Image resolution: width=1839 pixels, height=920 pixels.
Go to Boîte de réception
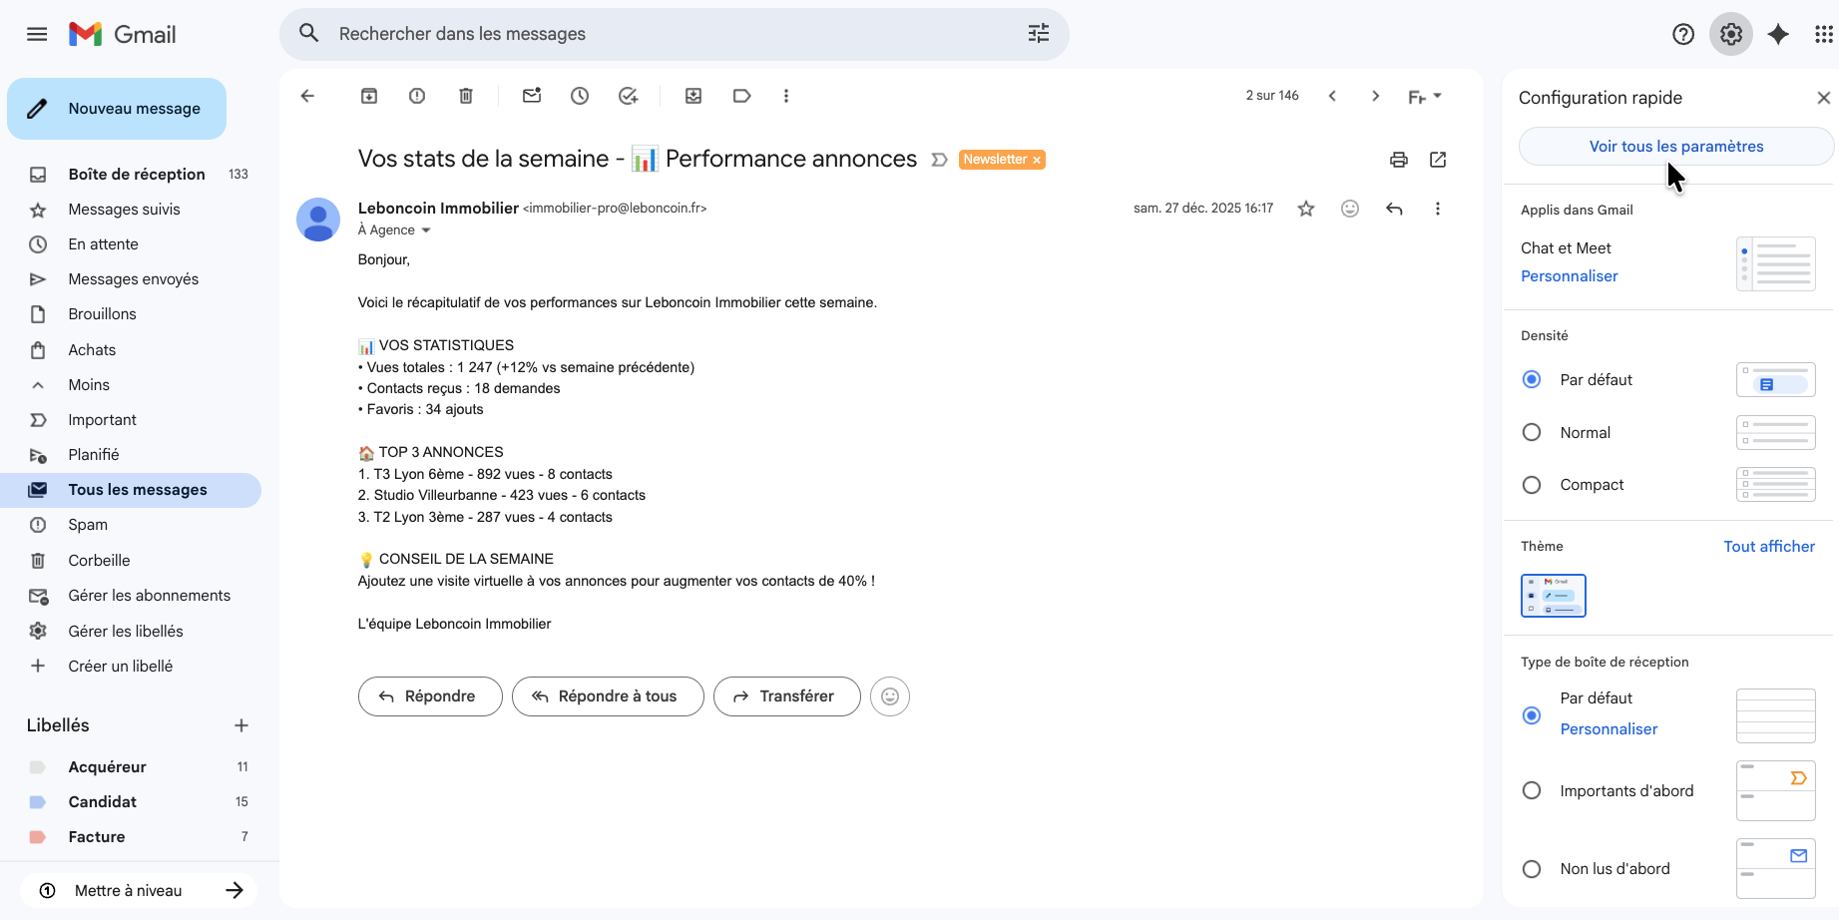point(137,175)
